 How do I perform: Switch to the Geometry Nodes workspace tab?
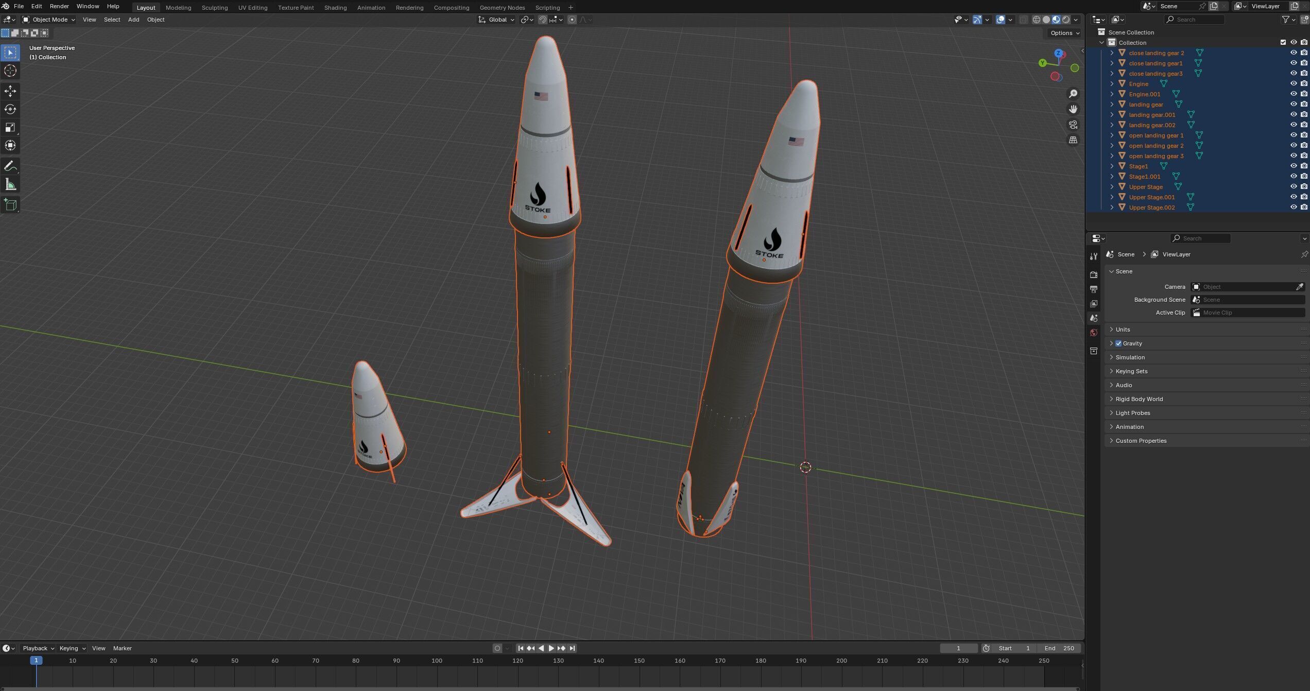coord(502,7)
